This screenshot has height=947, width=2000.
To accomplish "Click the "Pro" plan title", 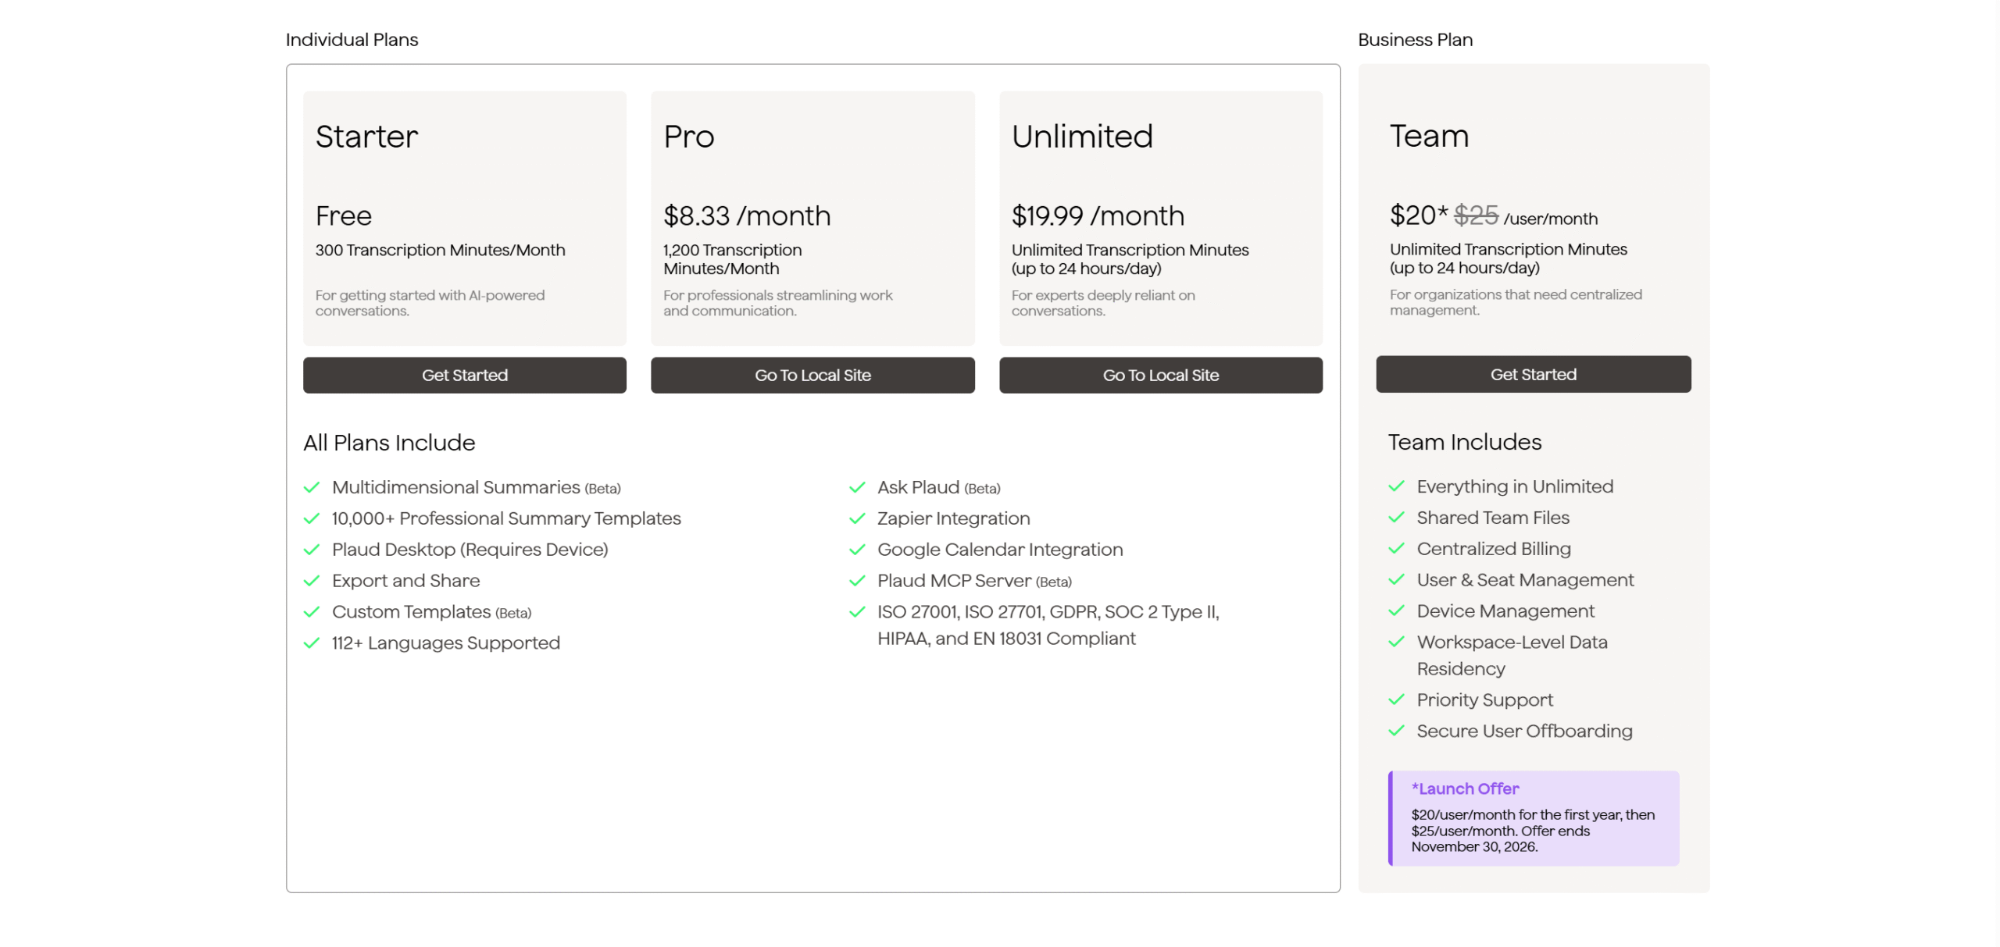I will click(x=688, y=137).
